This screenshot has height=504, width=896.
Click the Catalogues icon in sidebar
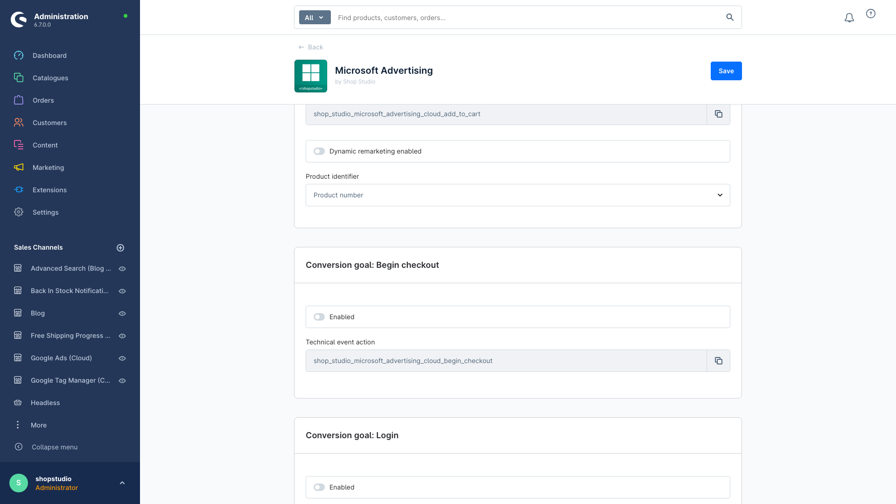[19, 78]
